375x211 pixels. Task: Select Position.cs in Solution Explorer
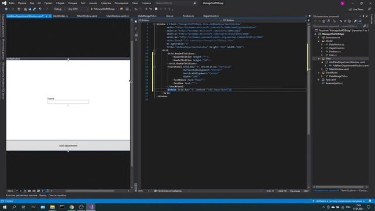335,52
